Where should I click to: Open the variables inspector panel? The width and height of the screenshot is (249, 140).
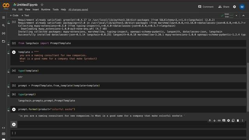pos(4,33)
